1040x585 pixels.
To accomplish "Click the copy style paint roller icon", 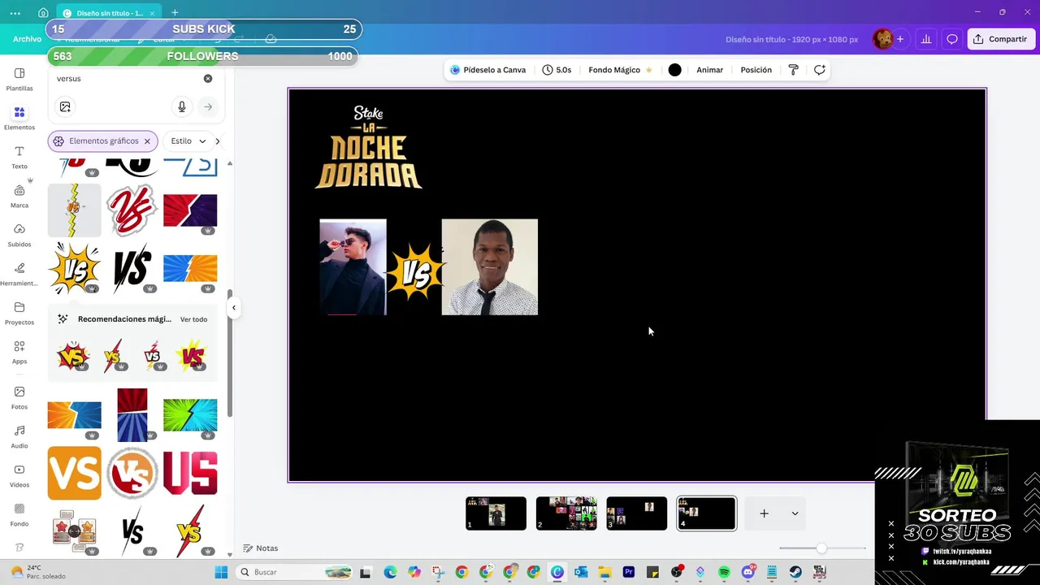I will (x=794, y=70).
